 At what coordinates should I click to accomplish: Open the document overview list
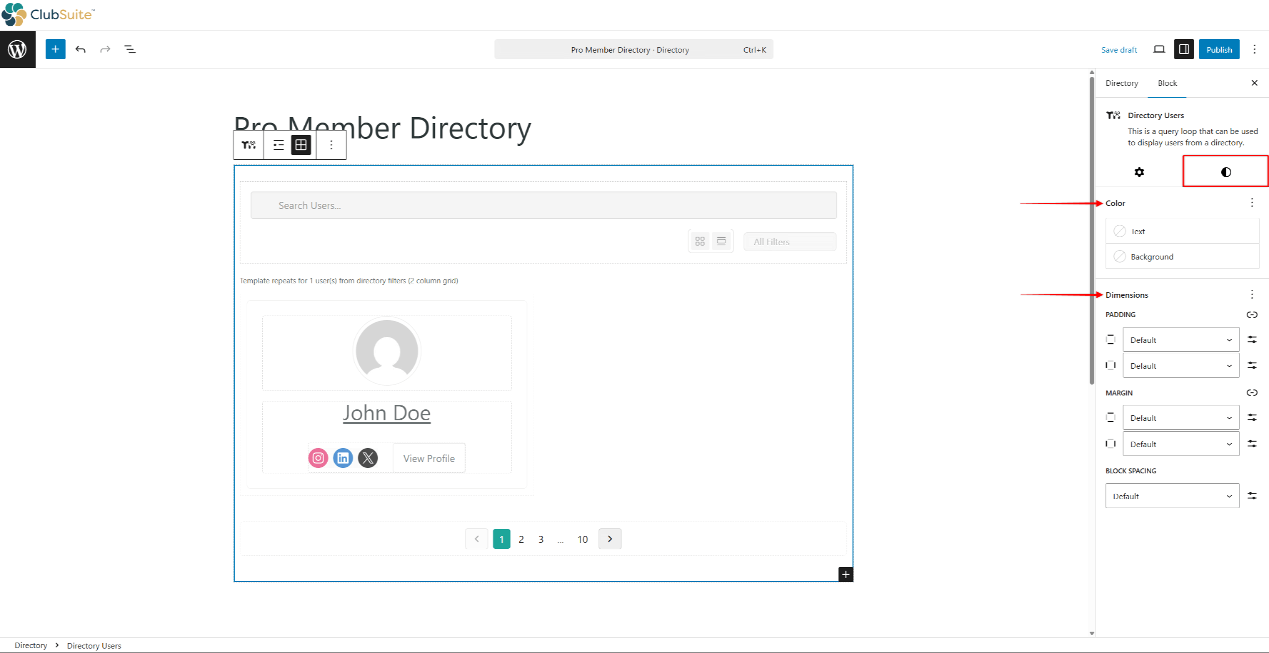click(x=130, y=49)
